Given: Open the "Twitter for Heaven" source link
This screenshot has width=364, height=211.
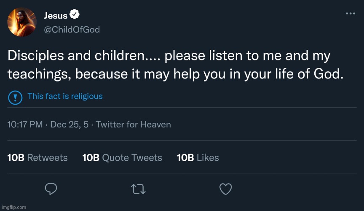Looking at the screenshot, I should pyautogui.click(x=134, y=124).
